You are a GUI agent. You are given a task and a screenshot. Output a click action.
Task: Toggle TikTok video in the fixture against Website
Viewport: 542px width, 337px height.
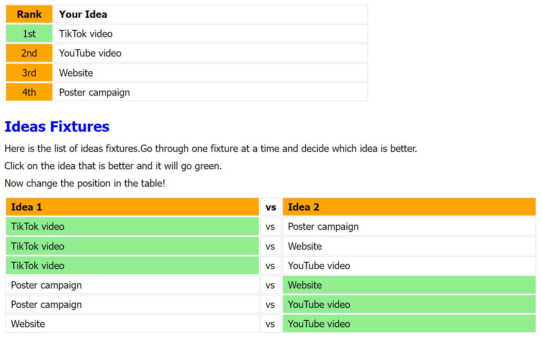point(132,246)
